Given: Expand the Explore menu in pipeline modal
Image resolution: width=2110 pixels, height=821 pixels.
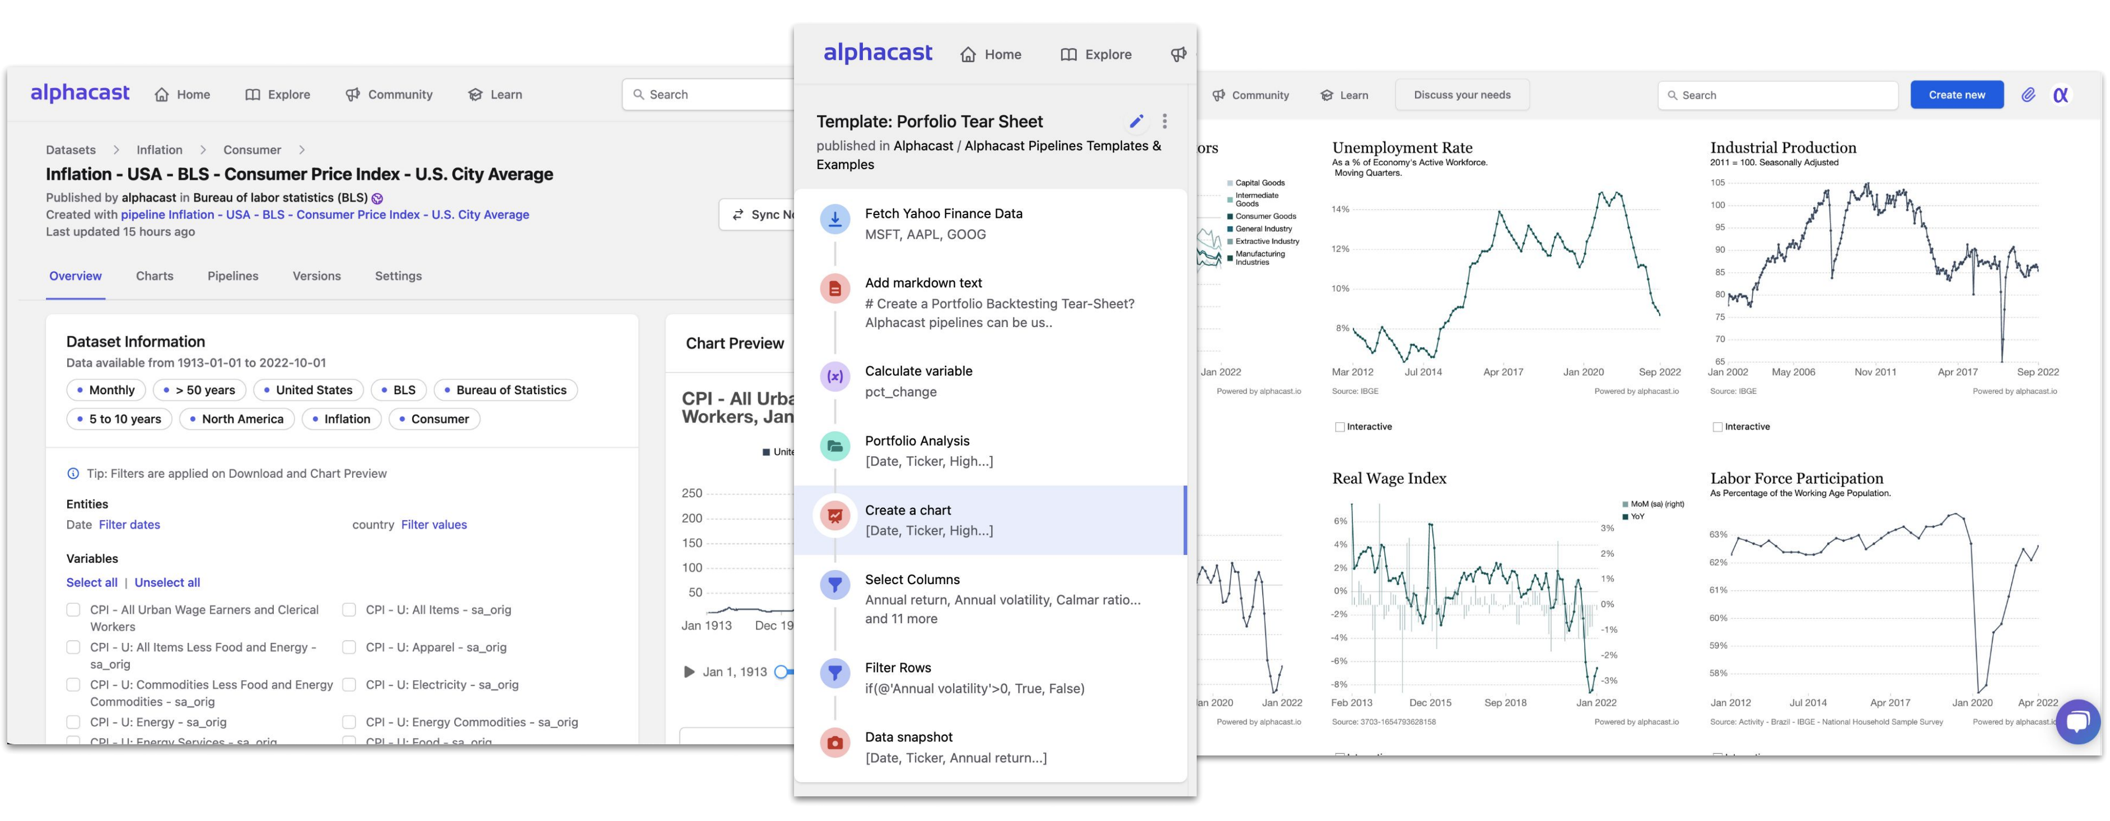Looking at the screenshot, I should (1104, 54).
